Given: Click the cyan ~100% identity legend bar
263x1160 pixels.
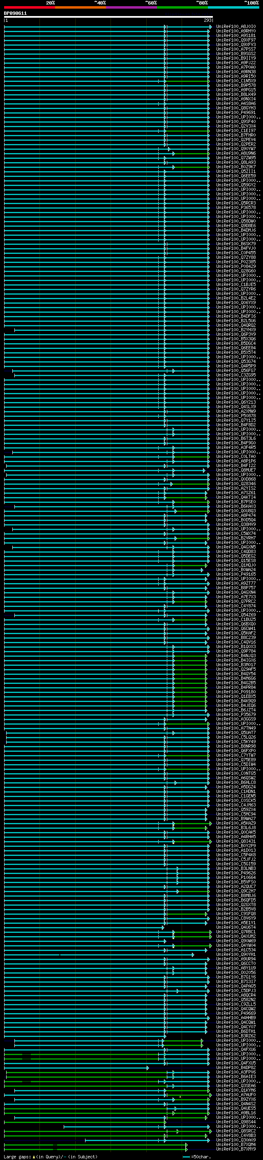Looking at the screenshot, I should (233, 8).
